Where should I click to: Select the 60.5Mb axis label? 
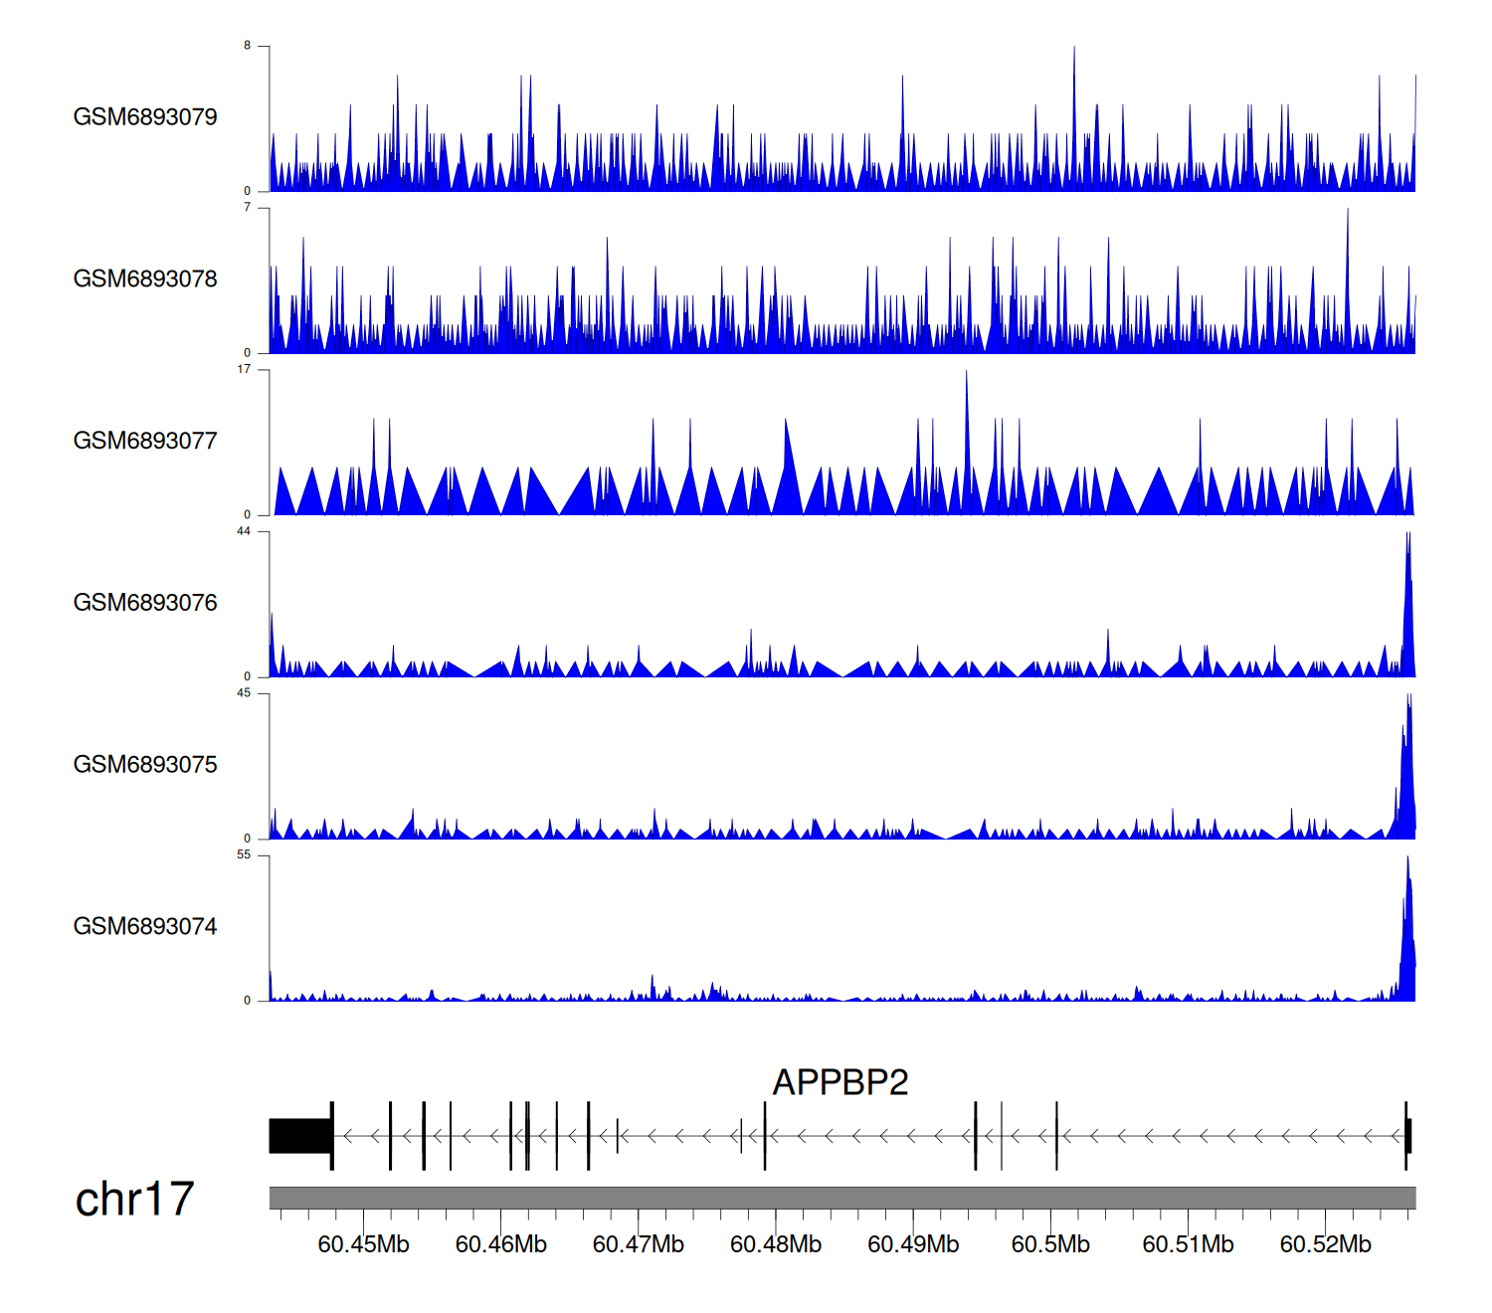[1050, 1244]
